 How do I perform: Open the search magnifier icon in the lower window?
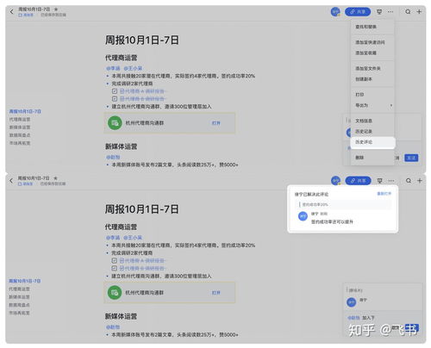pyautogui.click(x=409, y=181)
